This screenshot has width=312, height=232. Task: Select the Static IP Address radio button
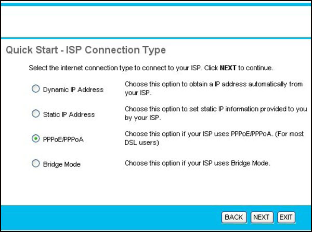coord(36,114)
